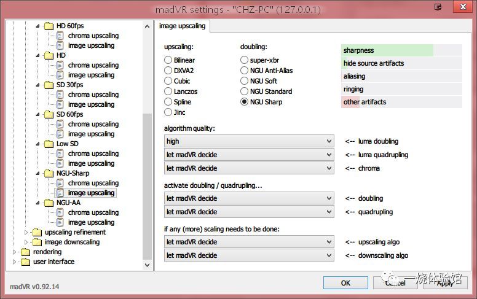Click chroma upscaling page icon under SD 30fps
This screenshot has width=477, height=299.
(60, 95)
